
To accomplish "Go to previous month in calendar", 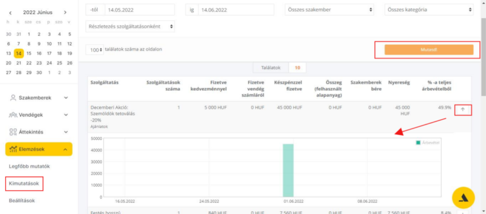I will pos(10,13).
